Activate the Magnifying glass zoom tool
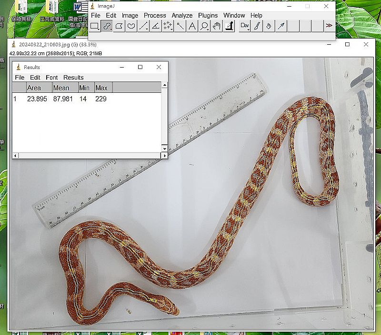This screenshot has width=381, height=335. (x=204, y=26)
